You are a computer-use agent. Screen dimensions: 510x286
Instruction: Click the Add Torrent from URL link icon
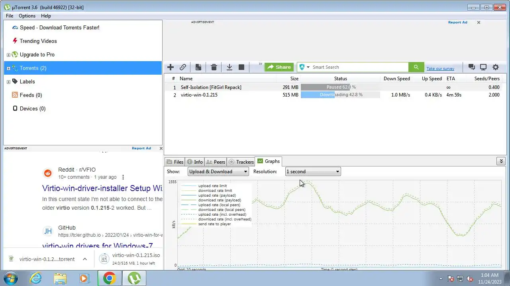click(x=183, y=67)
